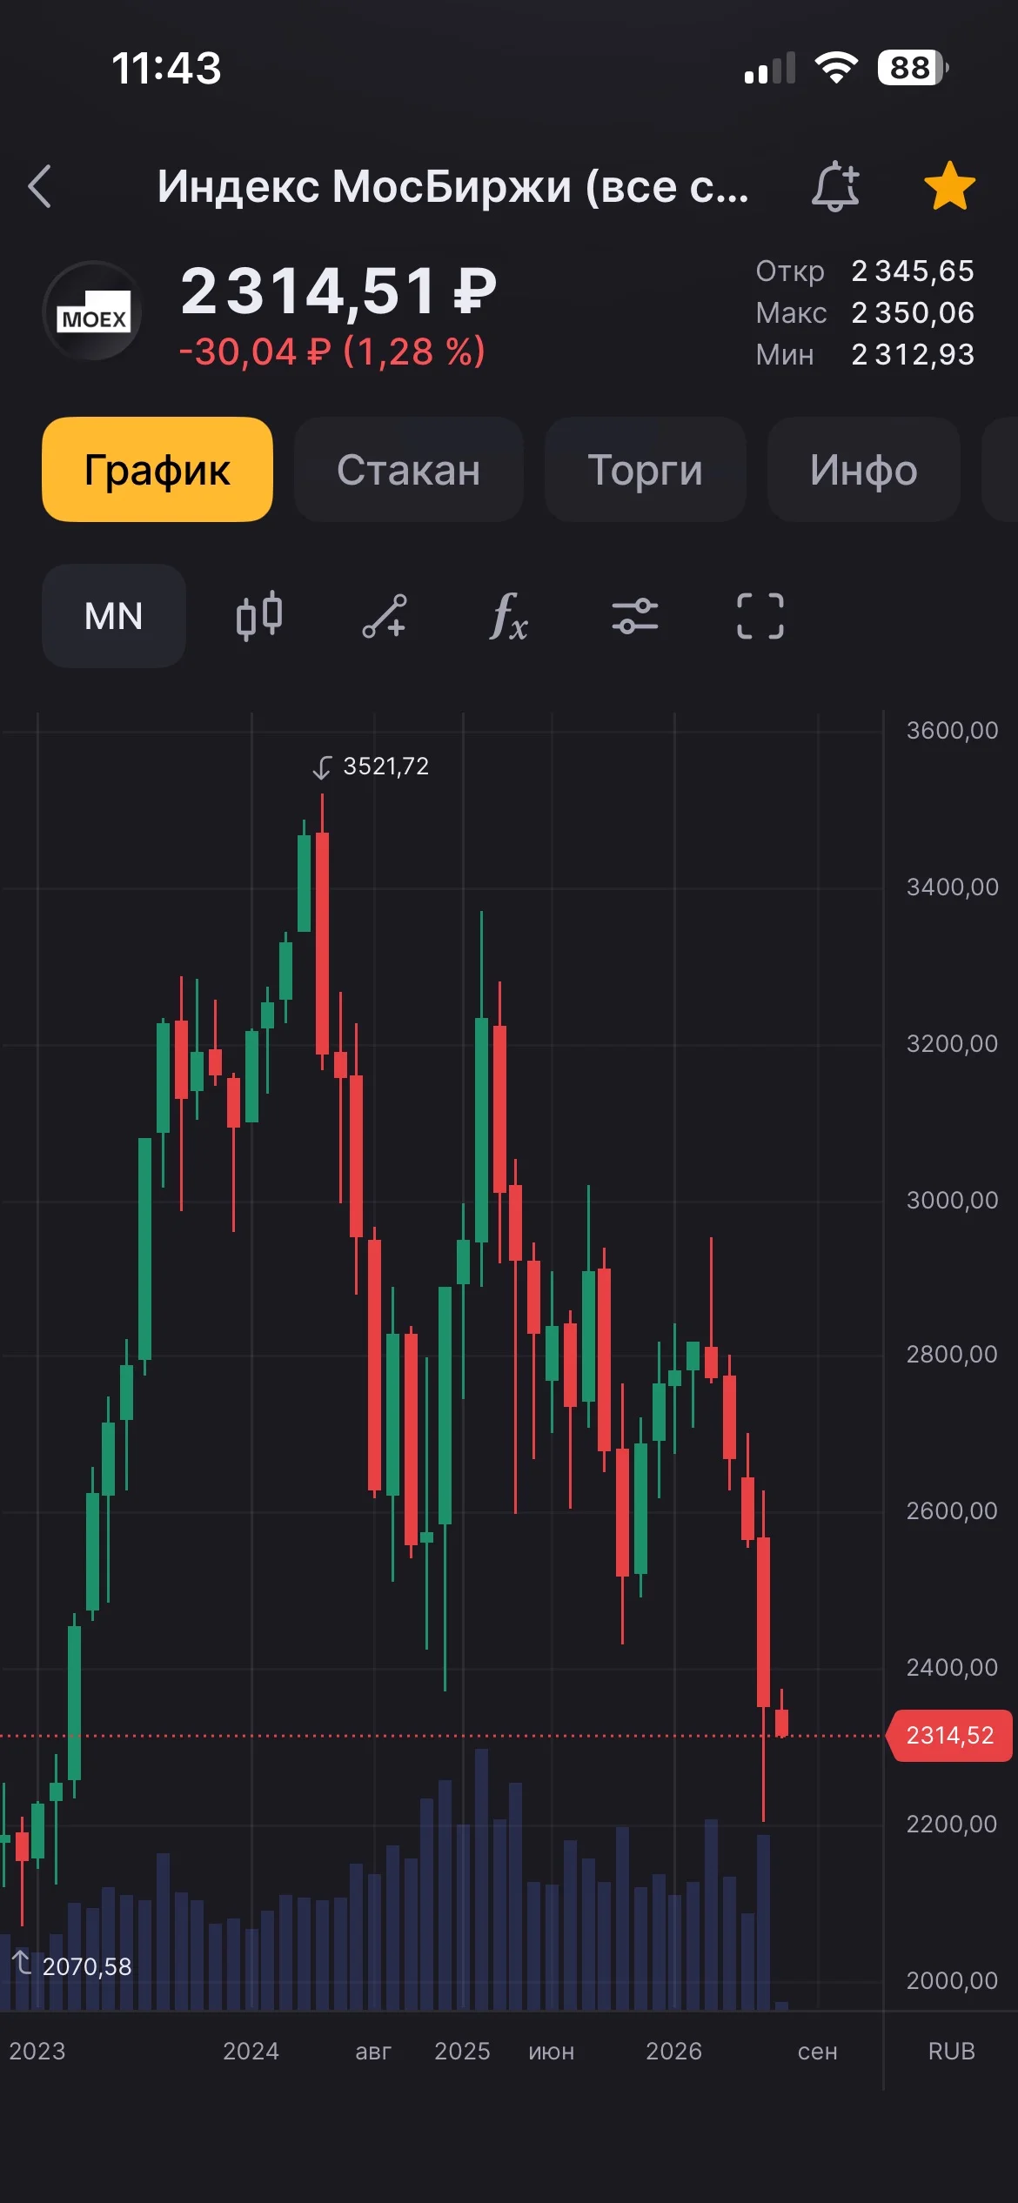The width and height of the screenshot is (1018, 2203).
Task: Open the Инфо tab
Action: (x=863, y=470)
